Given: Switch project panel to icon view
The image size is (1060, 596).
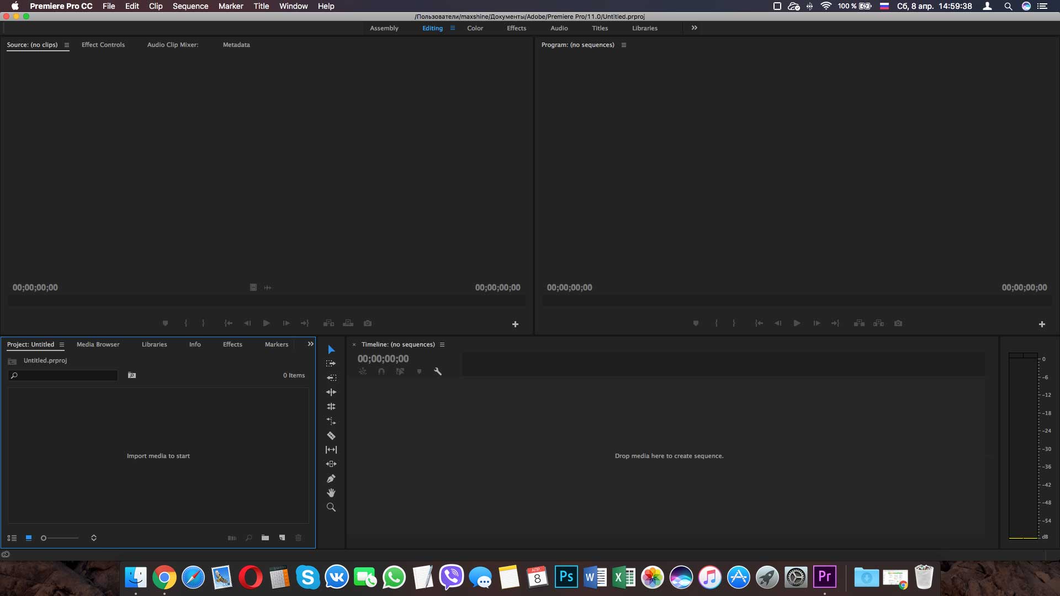Looking at the screenshot, I should (x=29, y=538).
